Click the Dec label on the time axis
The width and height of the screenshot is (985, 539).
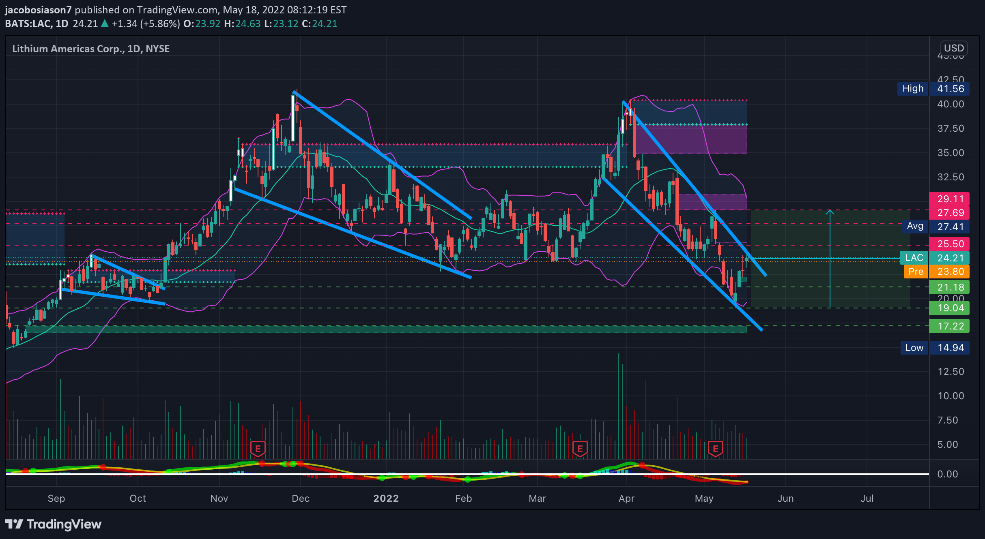(x=301, y=498)
